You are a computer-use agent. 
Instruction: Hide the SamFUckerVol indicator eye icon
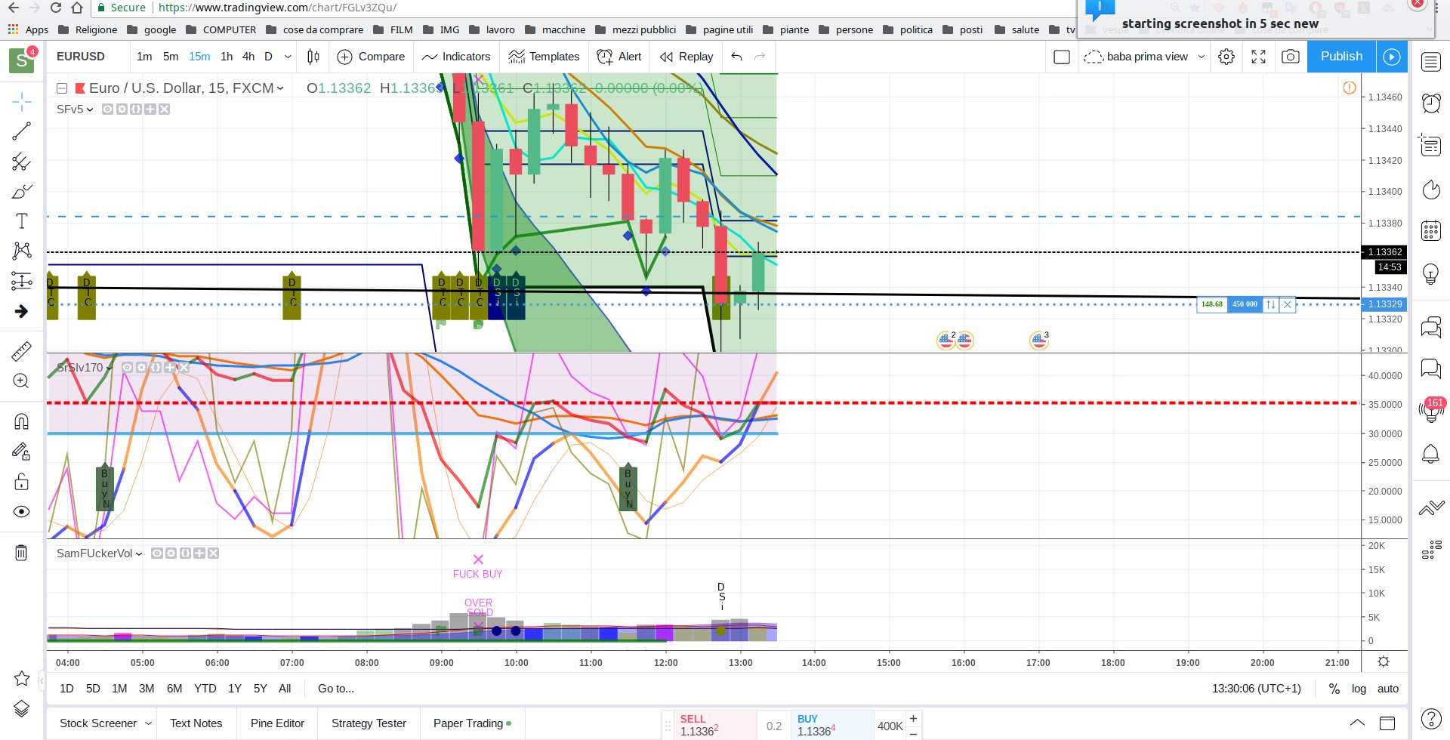click(157, 553)
